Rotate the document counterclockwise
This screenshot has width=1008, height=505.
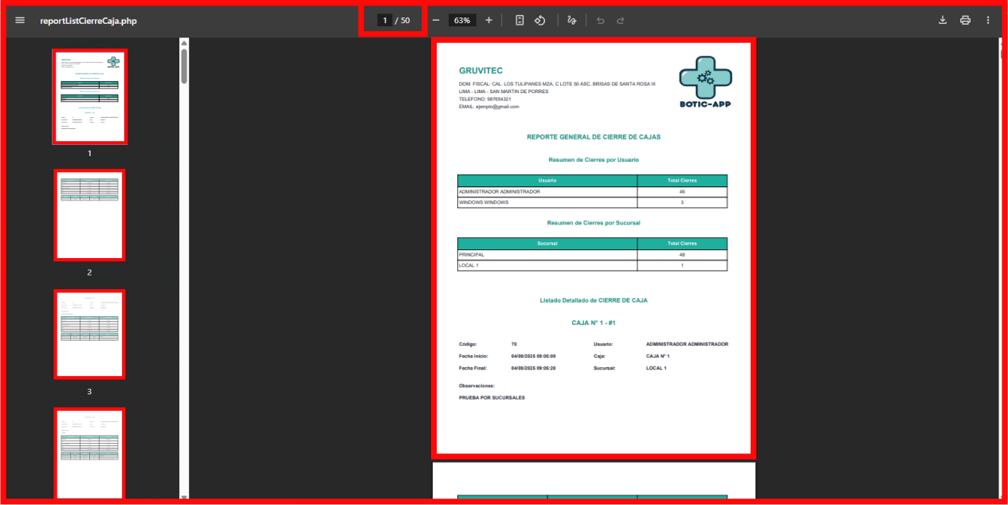pyautogui.click(x=539, y=20)
